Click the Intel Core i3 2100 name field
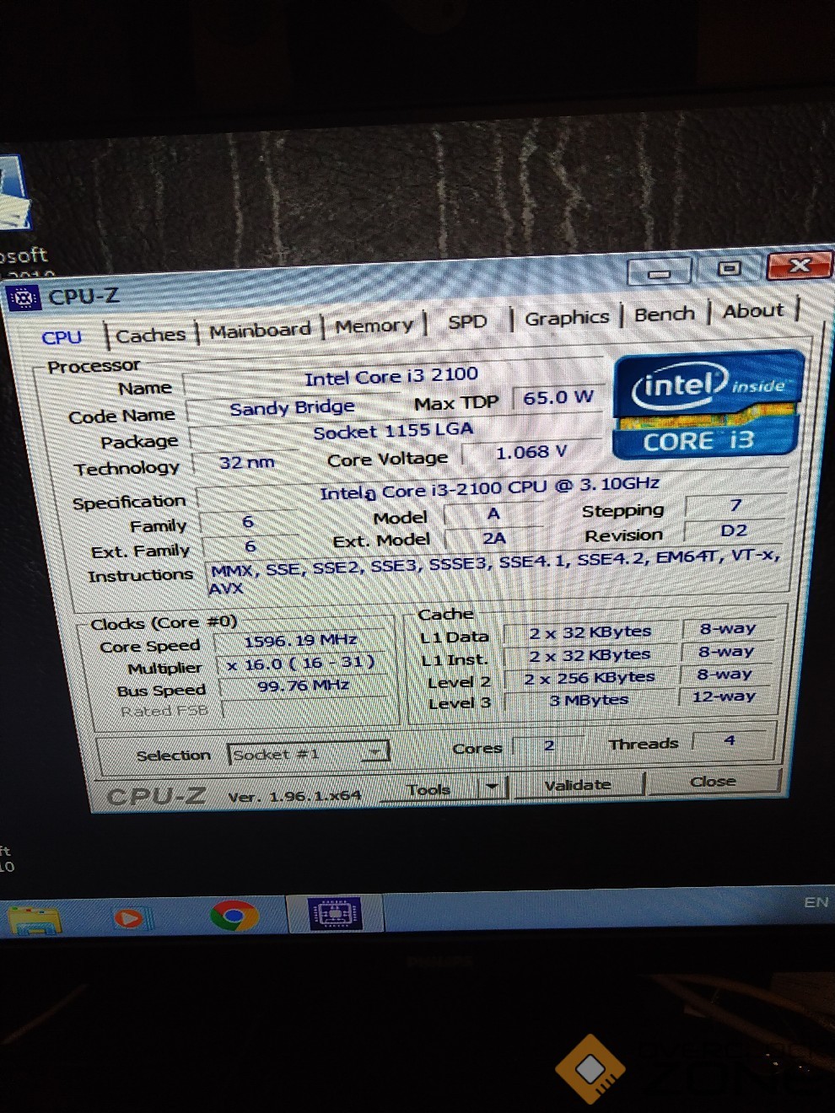Viewport: 835px width, 1113px height. click(x=391, y=377)
